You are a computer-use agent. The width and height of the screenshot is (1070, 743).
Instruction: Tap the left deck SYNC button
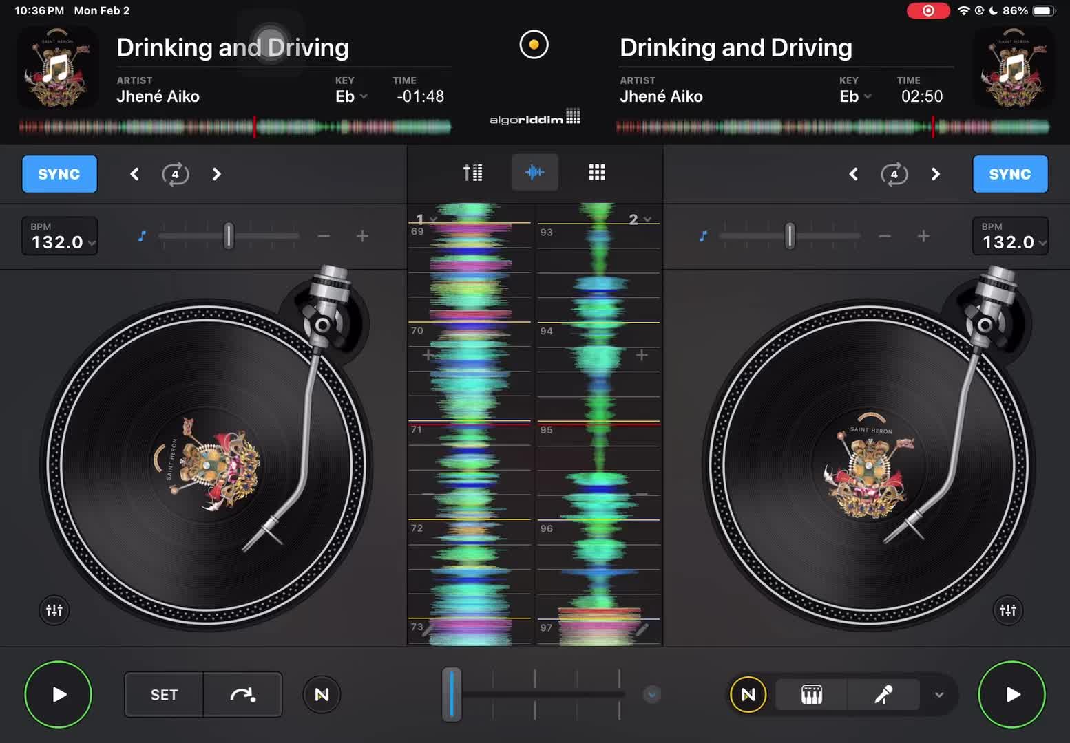[x=59, y=174]
